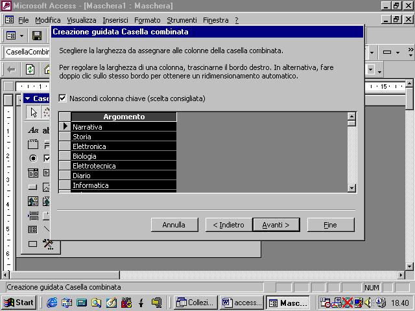Select the Unbound Object Frame tool
Screen dimensions: 415x311
coord(33,202)
